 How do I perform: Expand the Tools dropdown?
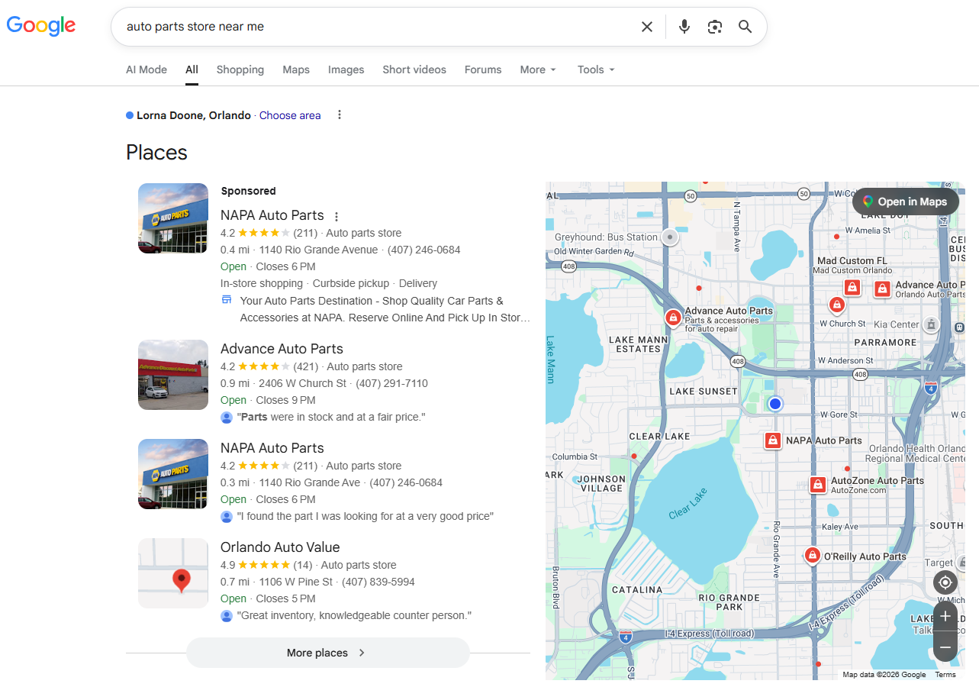pyautogui.click(x=596, y=69)
